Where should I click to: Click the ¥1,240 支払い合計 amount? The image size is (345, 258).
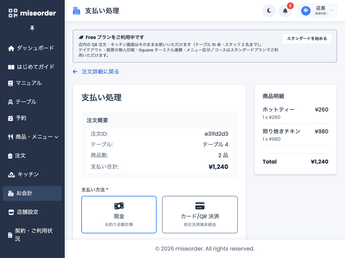tap(218, 167)
